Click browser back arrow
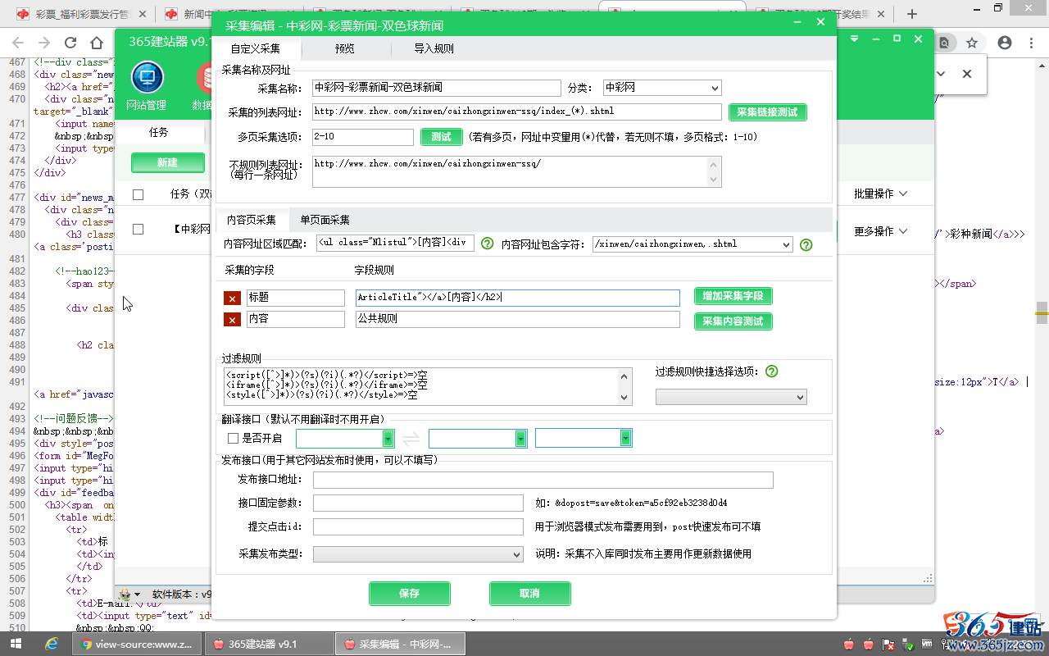The image size is (1049, 656). [x=17, y=43]
